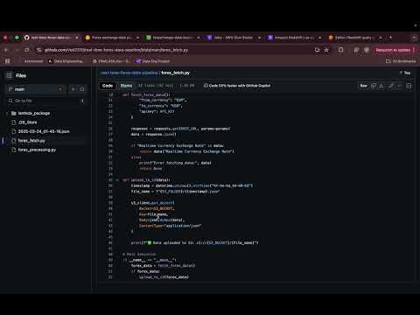Click line number 36 in code
The height and width of the screenshot is (315, 420).
click(110, 185)
